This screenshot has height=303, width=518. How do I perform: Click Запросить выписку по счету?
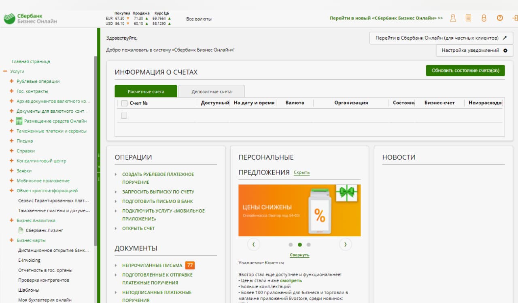tap(158, 192)
